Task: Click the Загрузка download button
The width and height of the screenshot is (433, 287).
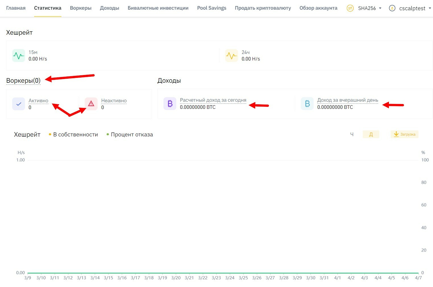Action: tap(405, 134)
